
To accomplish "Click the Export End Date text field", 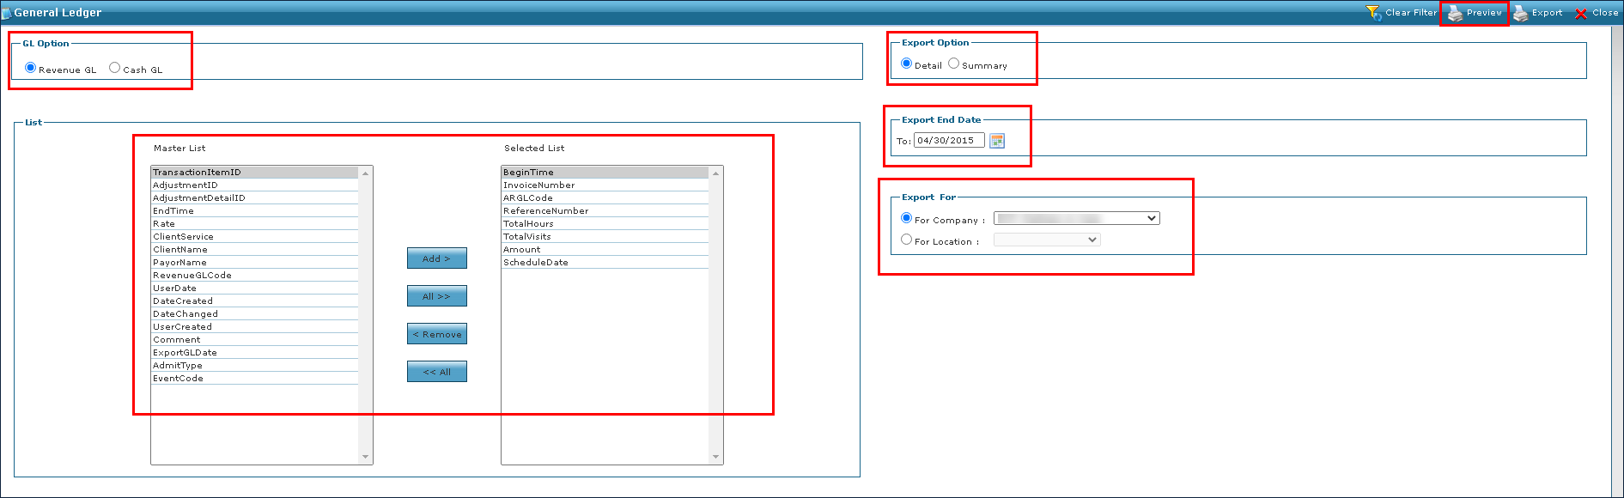I will [x=948, y=141].
